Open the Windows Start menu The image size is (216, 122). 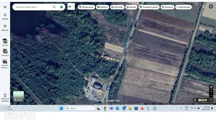(x=61, y=108)
